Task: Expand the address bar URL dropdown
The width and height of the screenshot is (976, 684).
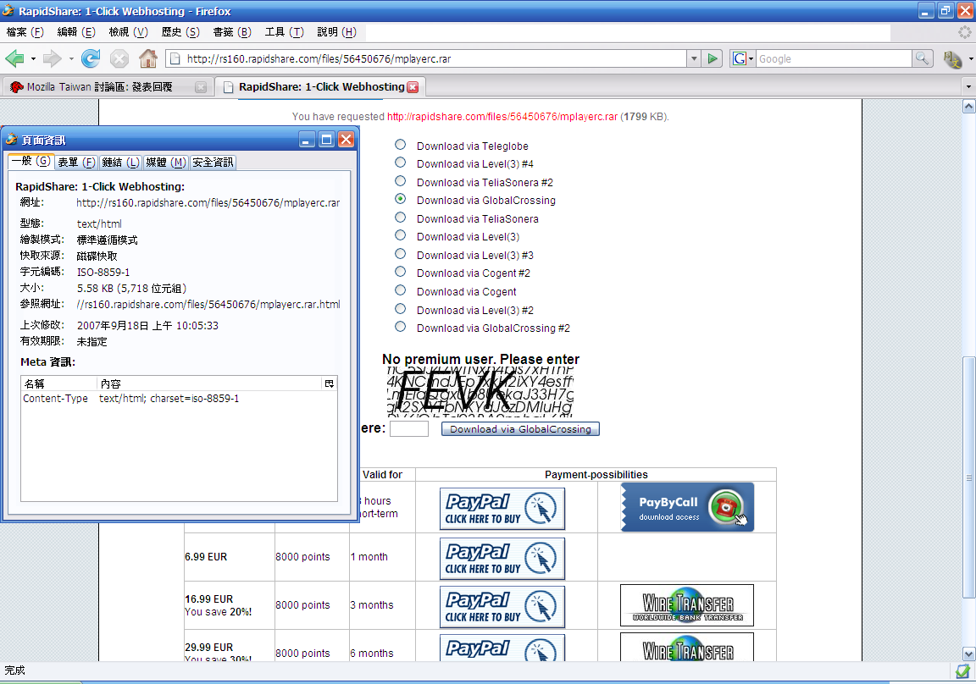Action: [x=694, y=59]
